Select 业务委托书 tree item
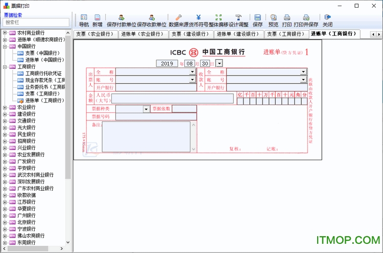The height and width of the screenshot is (253, 383). 45,87
